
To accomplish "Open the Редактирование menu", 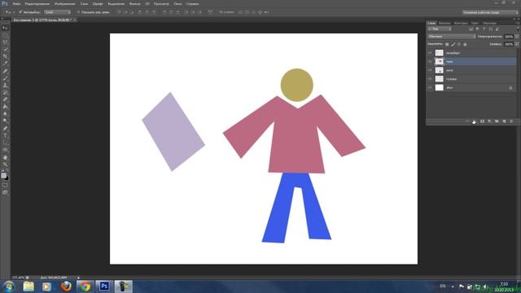I will (37, 3).
